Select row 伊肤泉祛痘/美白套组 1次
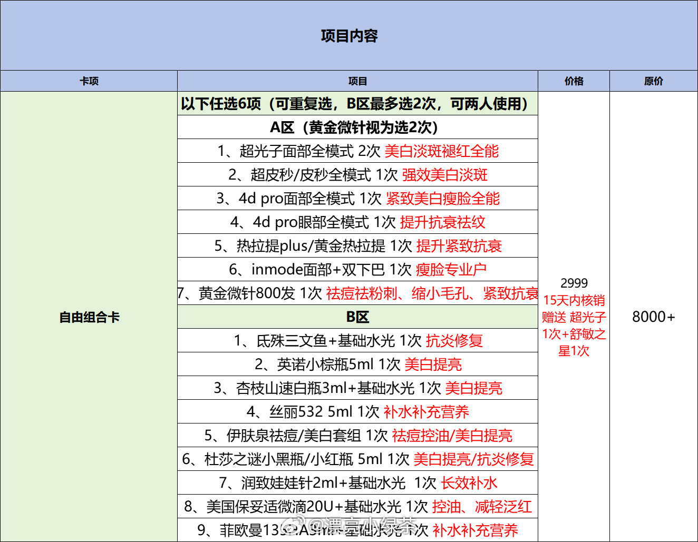 [x=357, y=436]
